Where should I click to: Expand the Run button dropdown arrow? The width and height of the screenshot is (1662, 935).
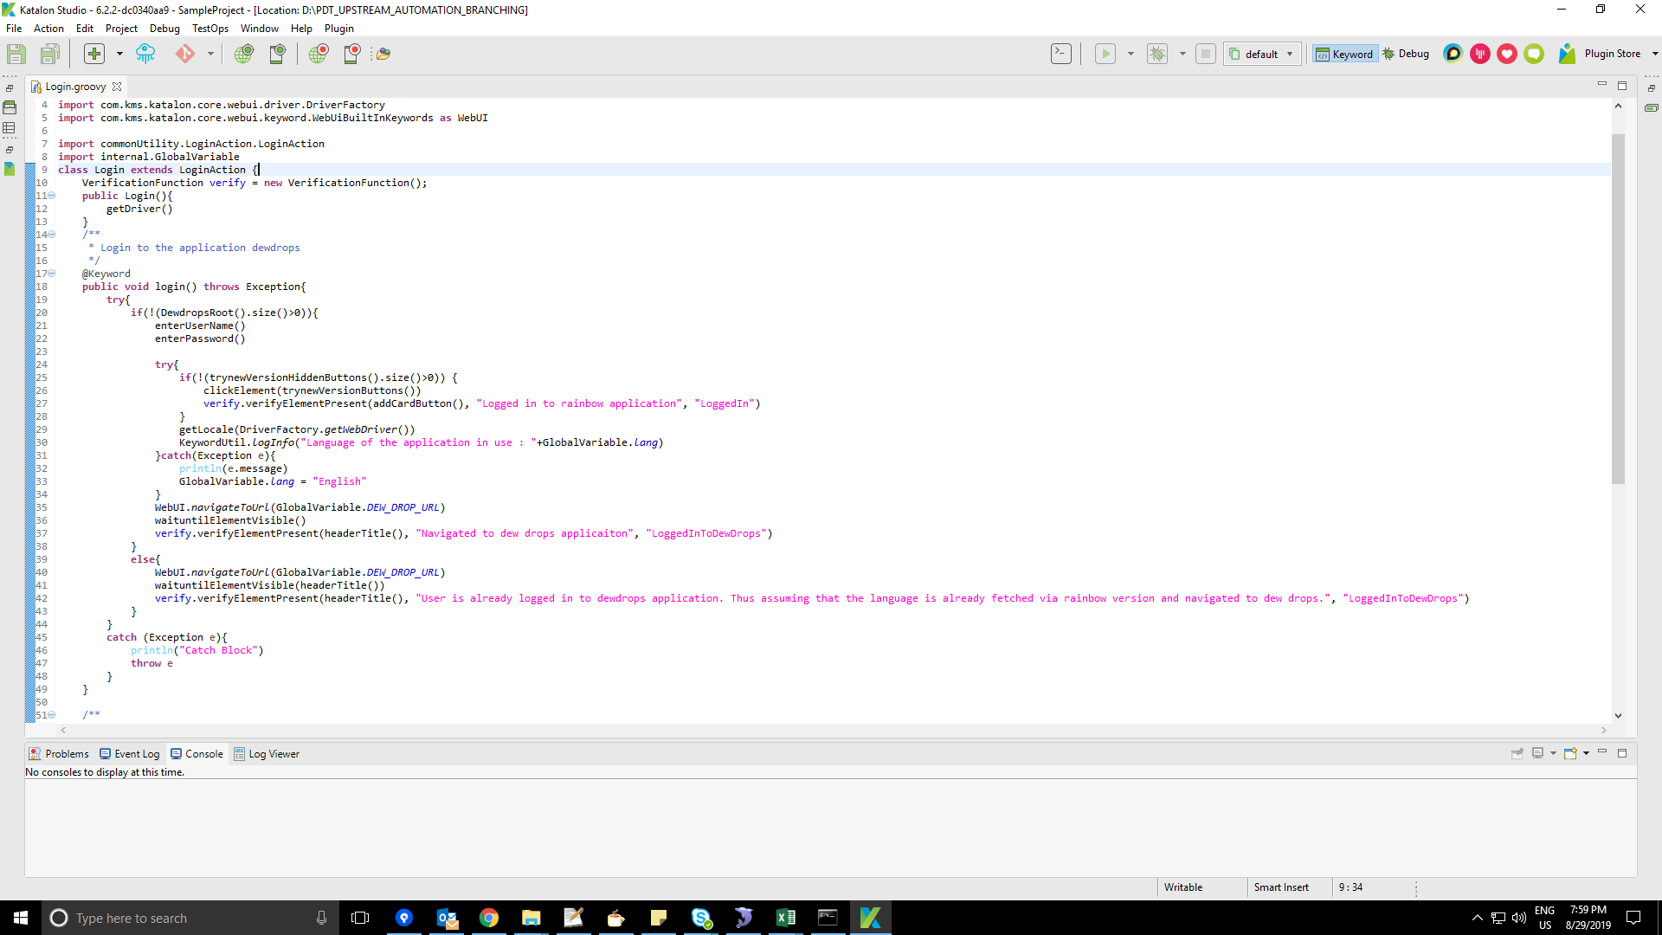(1131, 53)
